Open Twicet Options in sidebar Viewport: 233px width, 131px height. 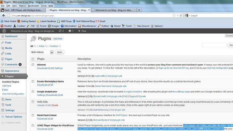pos(13,117)
